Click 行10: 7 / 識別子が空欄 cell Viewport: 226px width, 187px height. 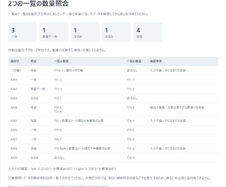pos(69,70)
